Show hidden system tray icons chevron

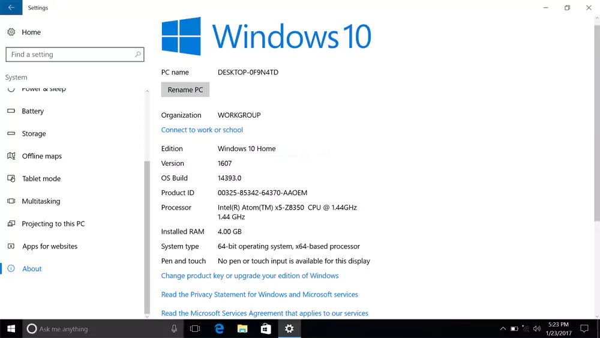pos(503,329)
